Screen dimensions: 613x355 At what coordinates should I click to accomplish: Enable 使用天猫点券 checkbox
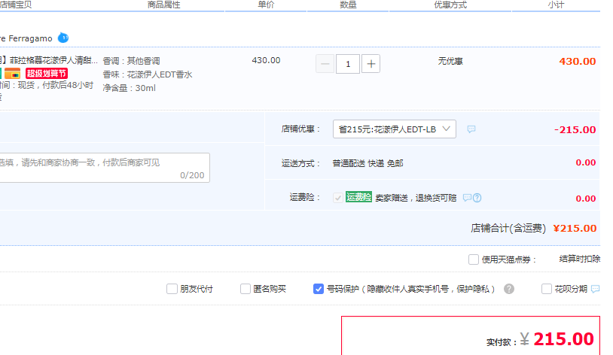tap(474, 259)
